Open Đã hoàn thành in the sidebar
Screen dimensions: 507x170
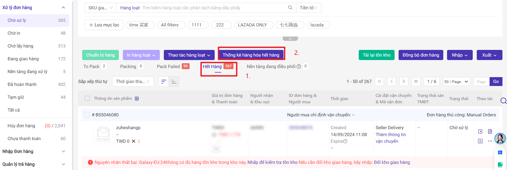[x=35, y=84]
